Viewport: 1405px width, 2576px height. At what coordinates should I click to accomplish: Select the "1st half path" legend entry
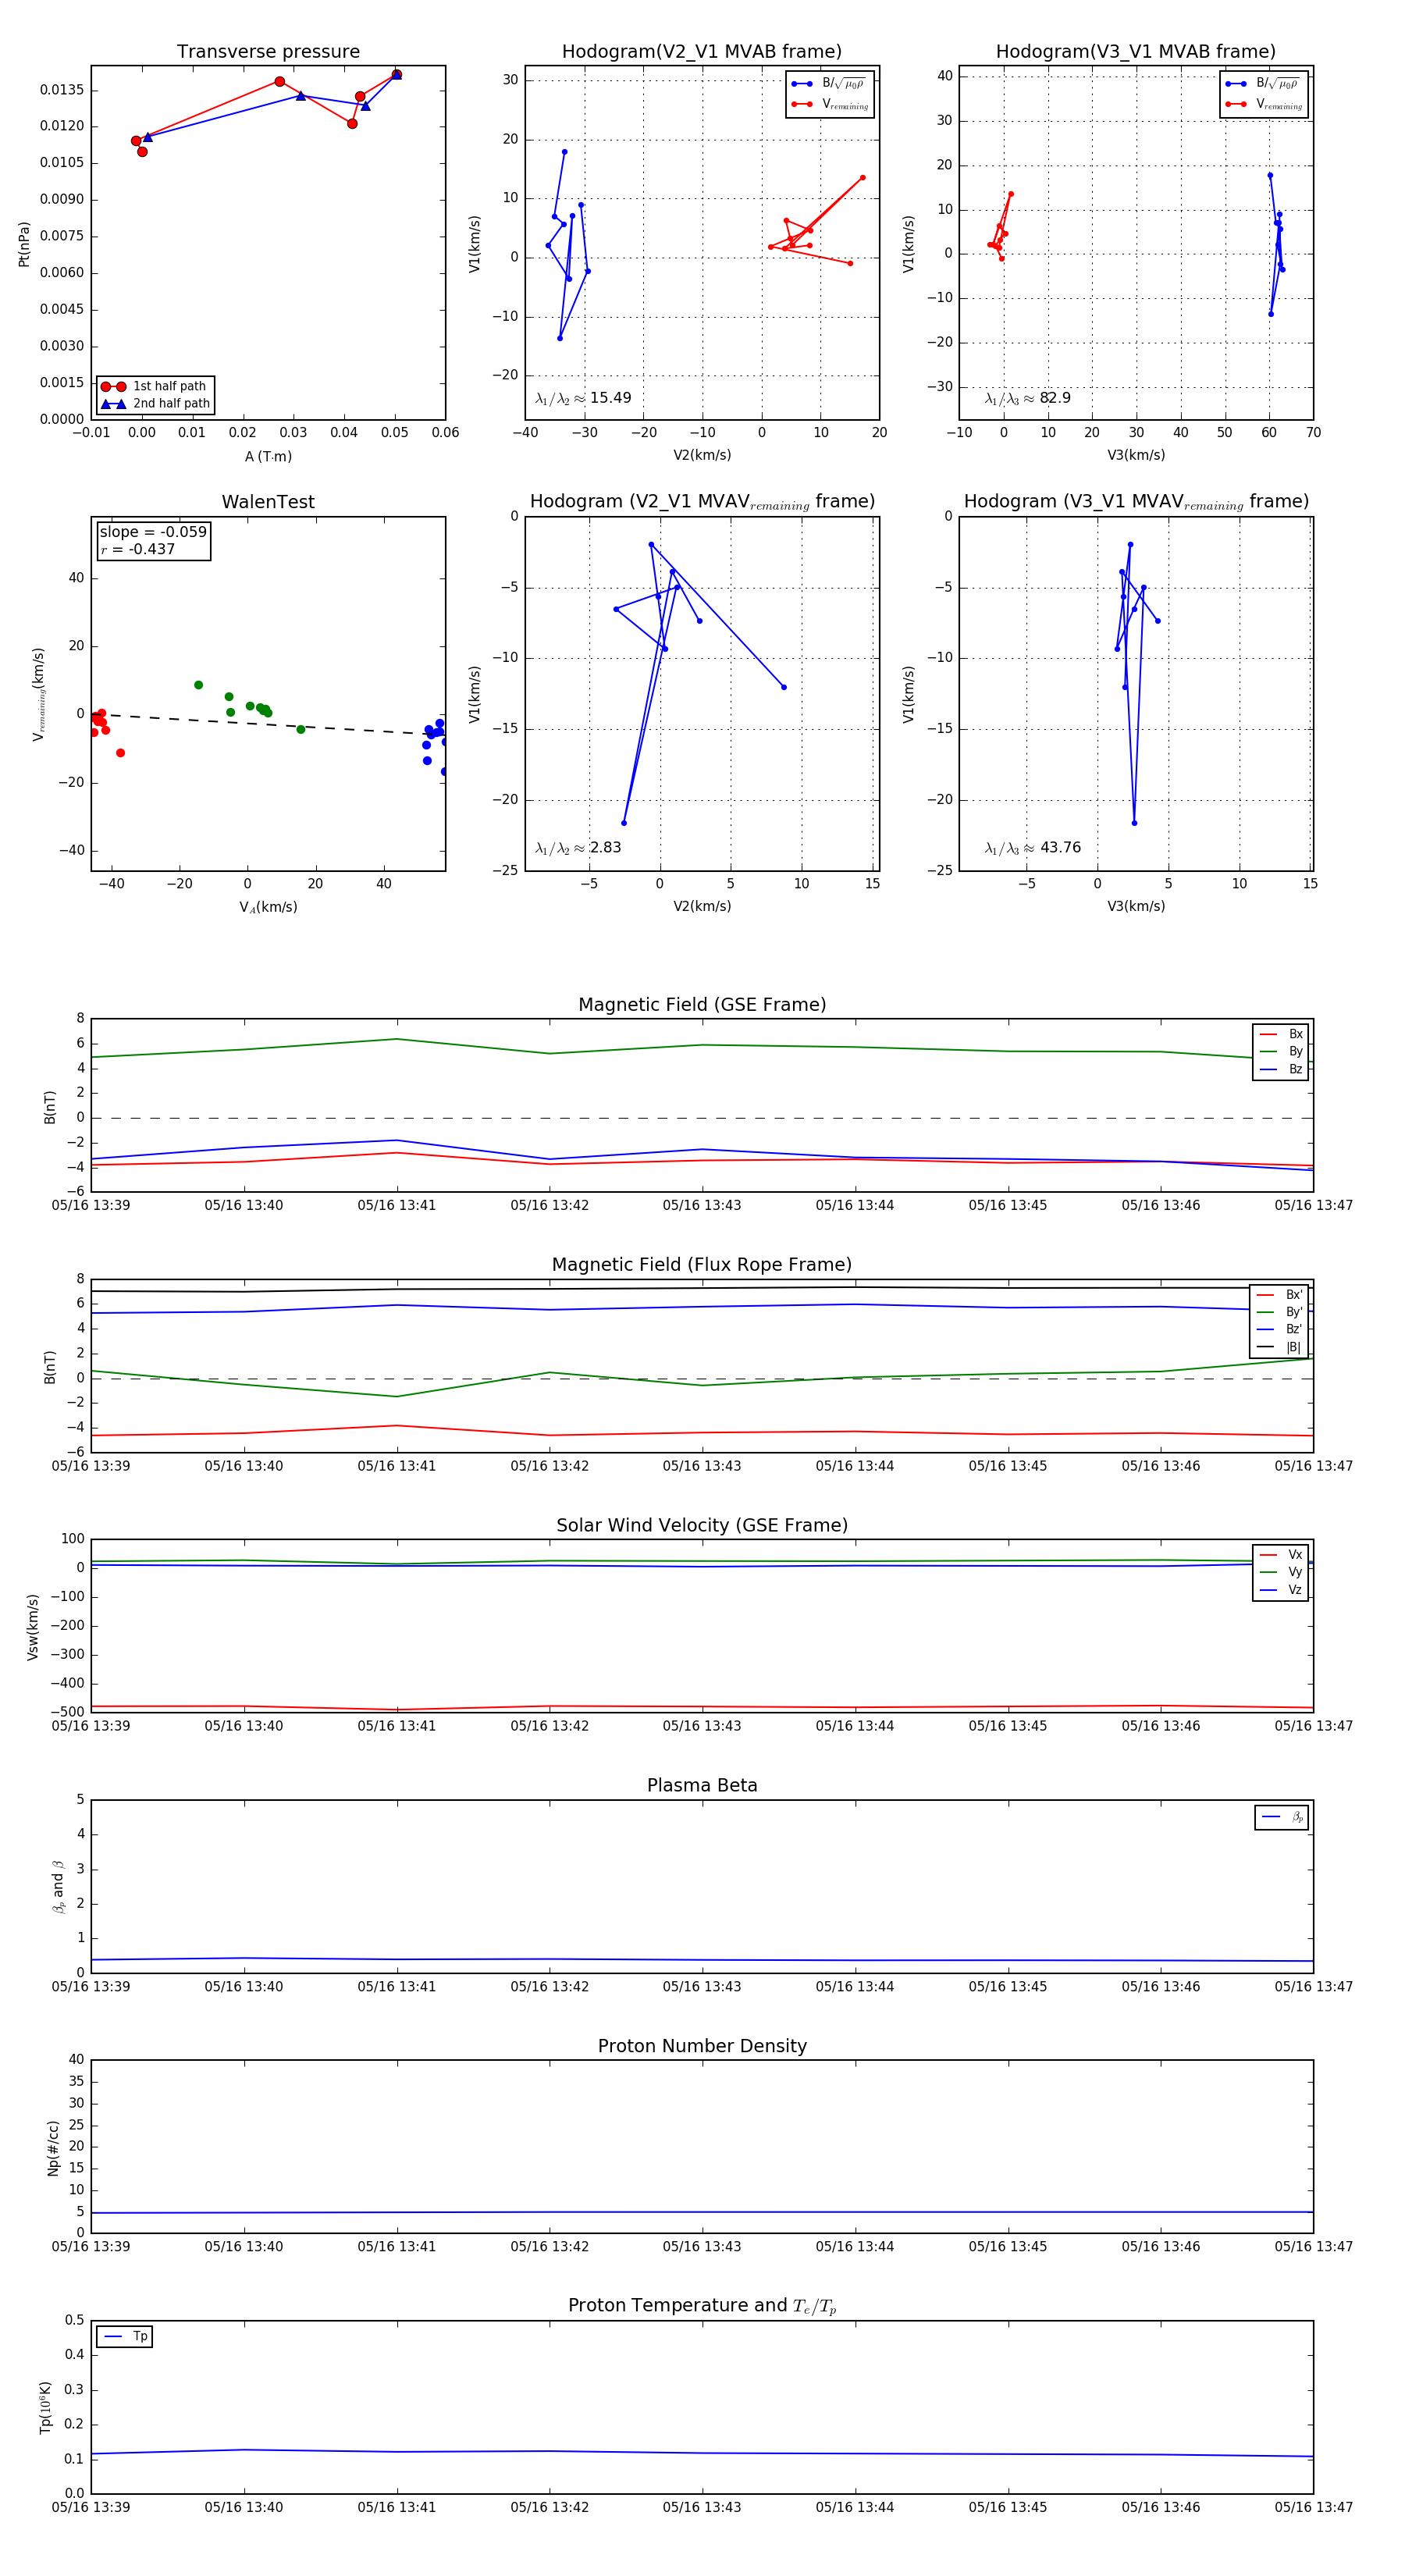[x=155, y=386]
